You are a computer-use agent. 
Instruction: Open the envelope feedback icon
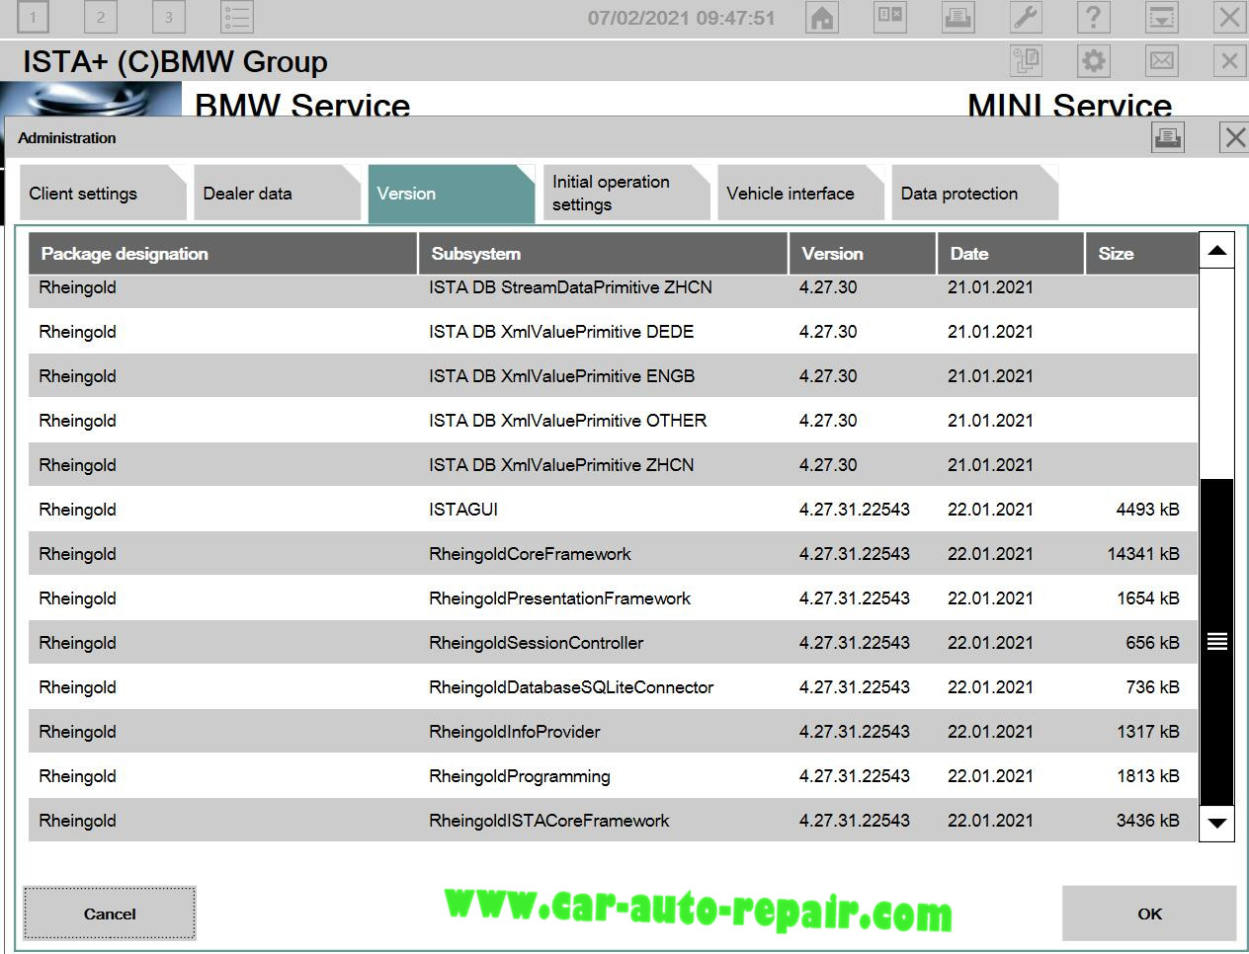click(1162, 61)
